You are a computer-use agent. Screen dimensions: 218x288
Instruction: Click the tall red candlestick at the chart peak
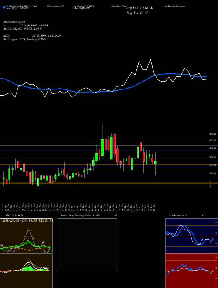tap(115, 144)
